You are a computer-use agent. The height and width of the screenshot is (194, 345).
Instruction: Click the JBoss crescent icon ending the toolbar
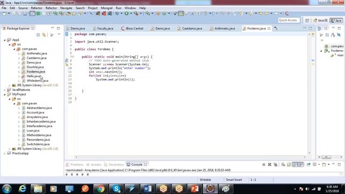(287, 13)
